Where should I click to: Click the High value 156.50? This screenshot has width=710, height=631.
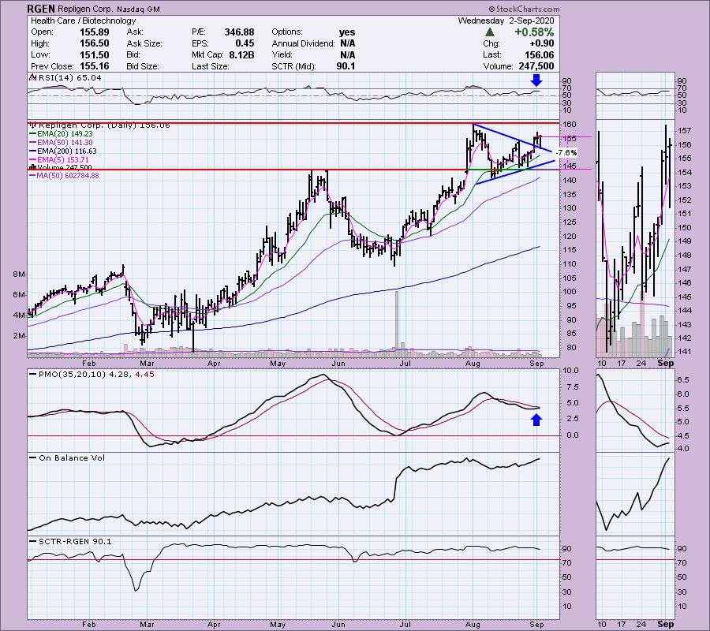tap(94, 43)
